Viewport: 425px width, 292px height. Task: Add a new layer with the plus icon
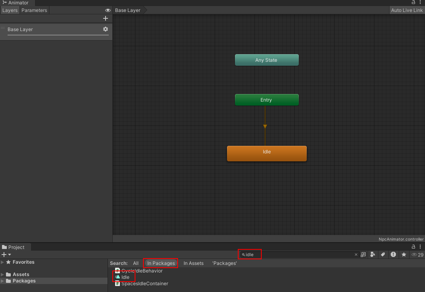tap(105, 18)
